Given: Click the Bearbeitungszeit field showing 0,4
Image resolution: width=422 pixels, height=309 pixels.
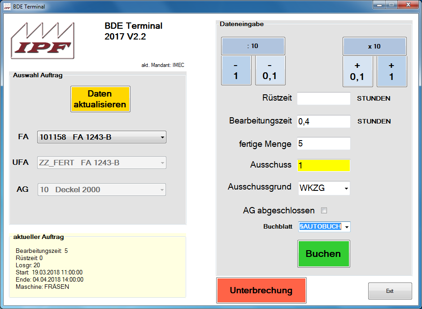Looking at the screenshot, I should [323, 121].
